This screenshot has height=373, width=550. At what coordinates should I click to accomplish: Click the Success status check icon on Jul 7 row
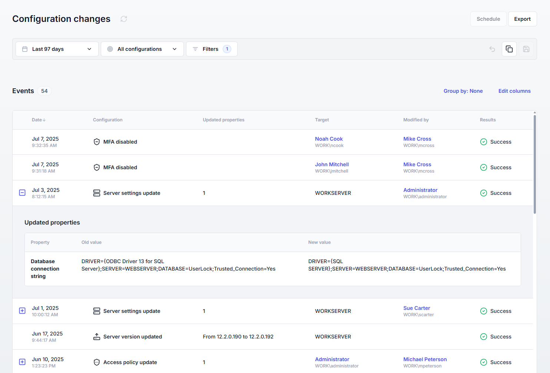(x=484, y=141)
